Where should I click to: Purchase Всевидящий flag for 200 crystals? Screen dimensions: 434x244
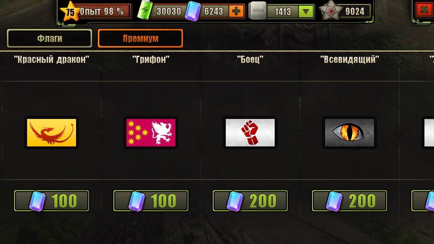point(350,201)
